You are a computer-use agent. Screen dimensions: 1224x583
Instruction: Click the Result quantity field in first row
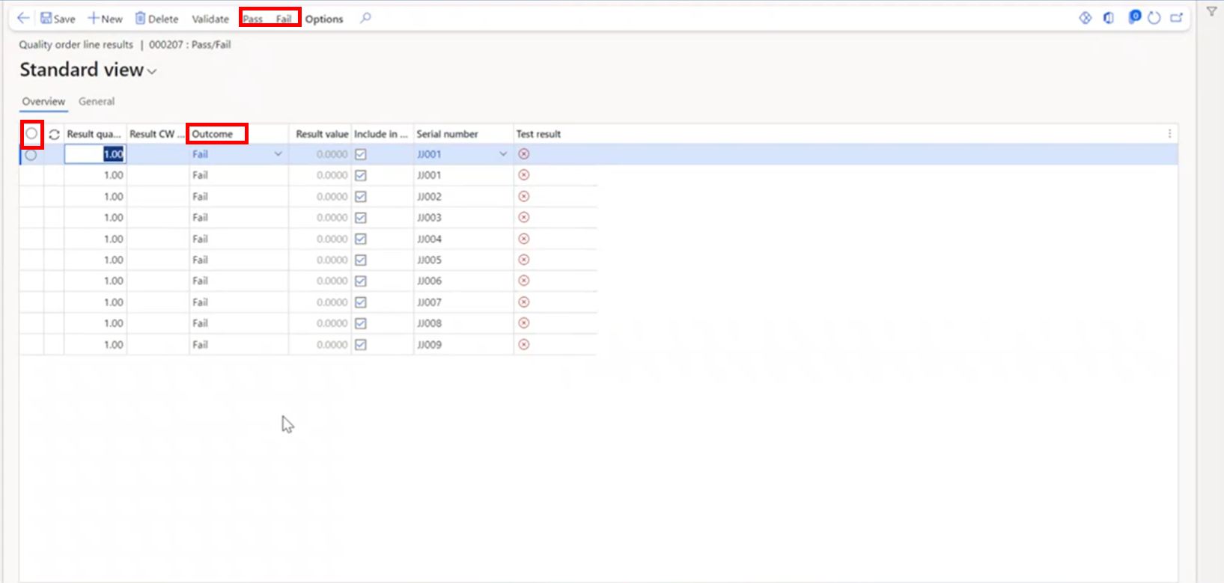click(95, 154)
